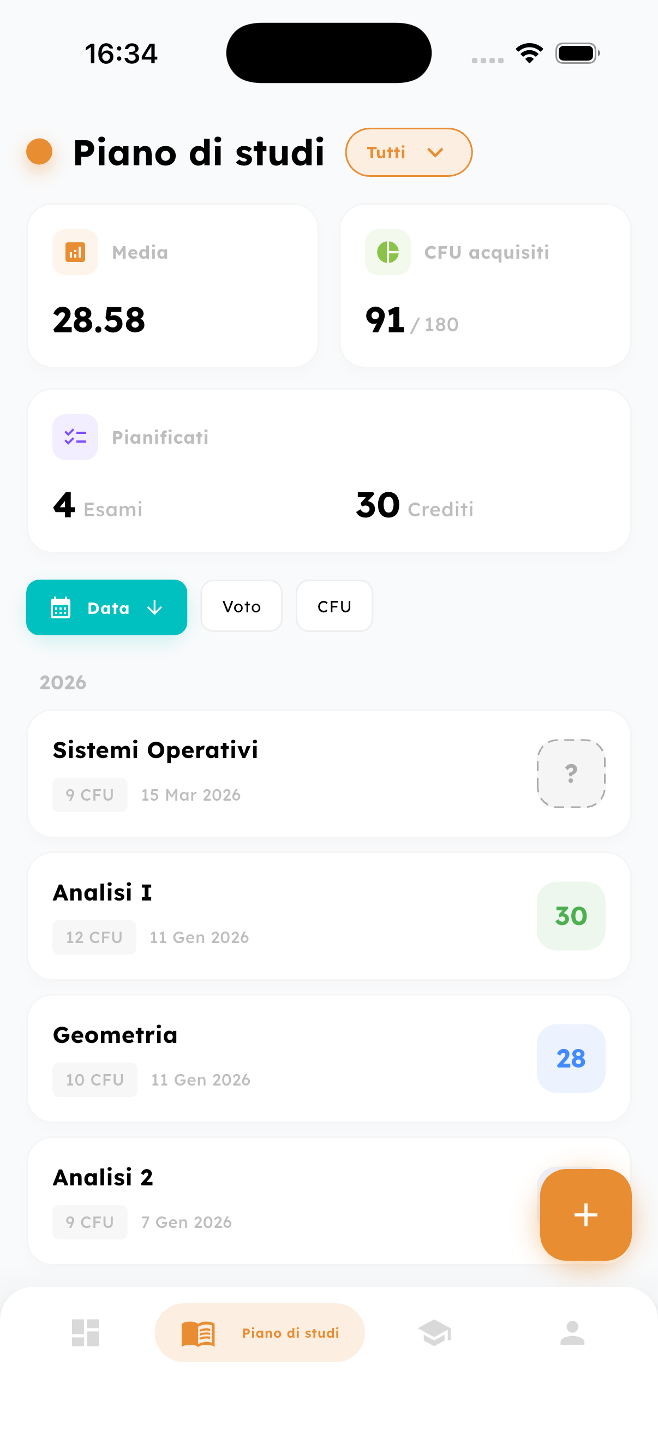Open the graduation cap tab
658x1431 pixels.
434,1333
